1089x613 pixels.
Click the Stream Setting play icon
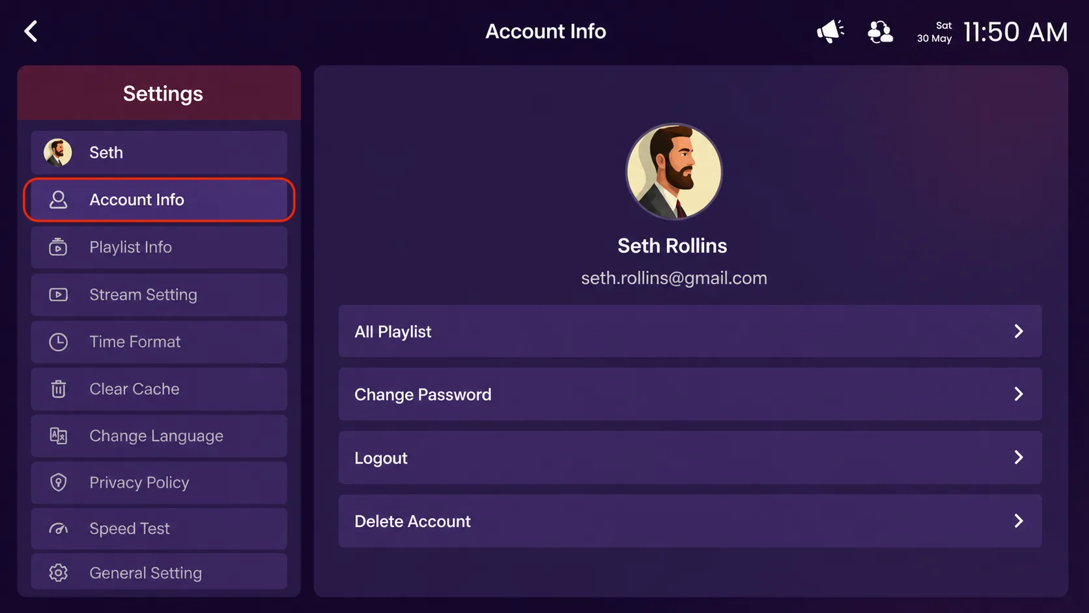(x=58, y=294)
